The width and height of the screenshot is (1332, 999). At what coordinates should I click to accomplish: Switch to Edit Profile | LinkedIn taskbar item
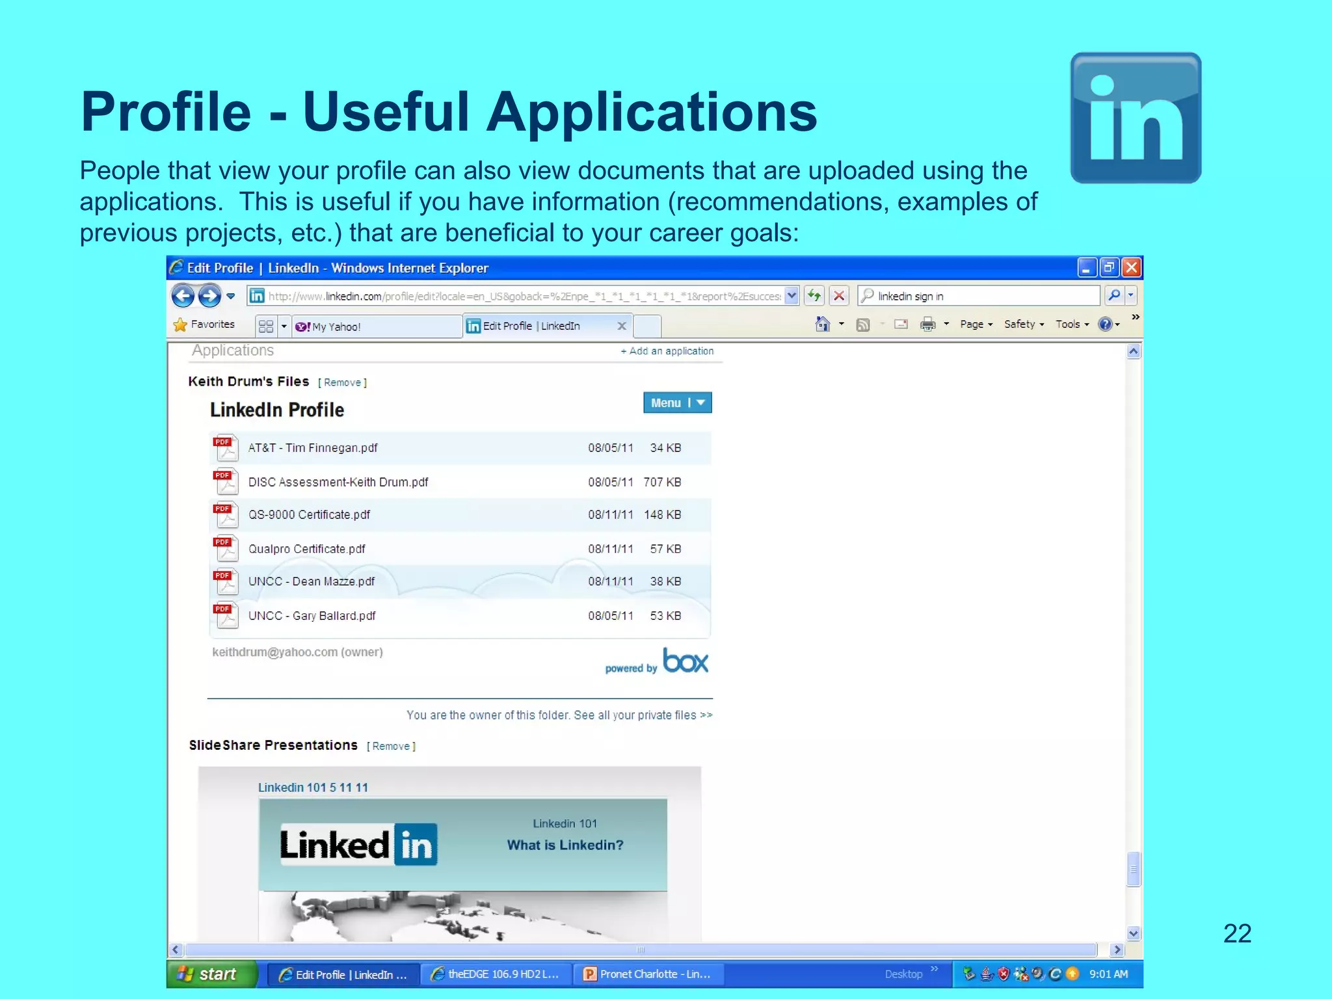343,974
